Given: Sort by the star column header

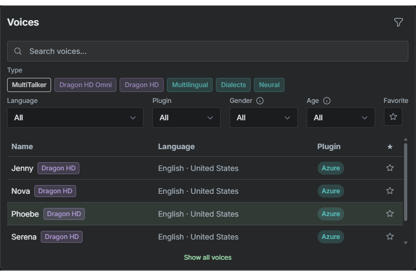Looking at the screenshot, I should pyautogui.click(x=390, y=146).
